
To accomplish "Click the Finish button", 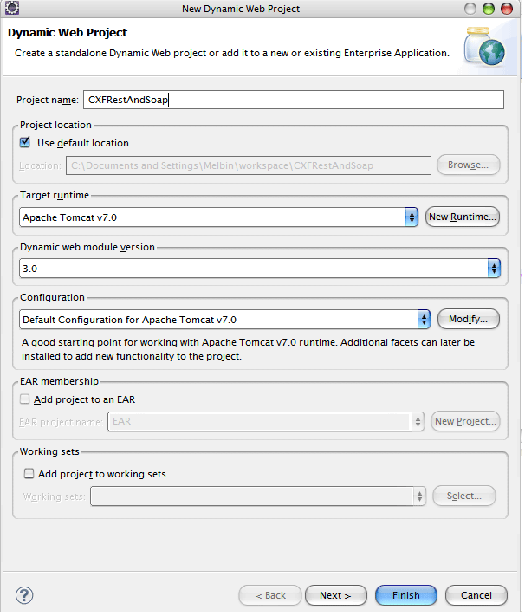I will pos(406,595).
